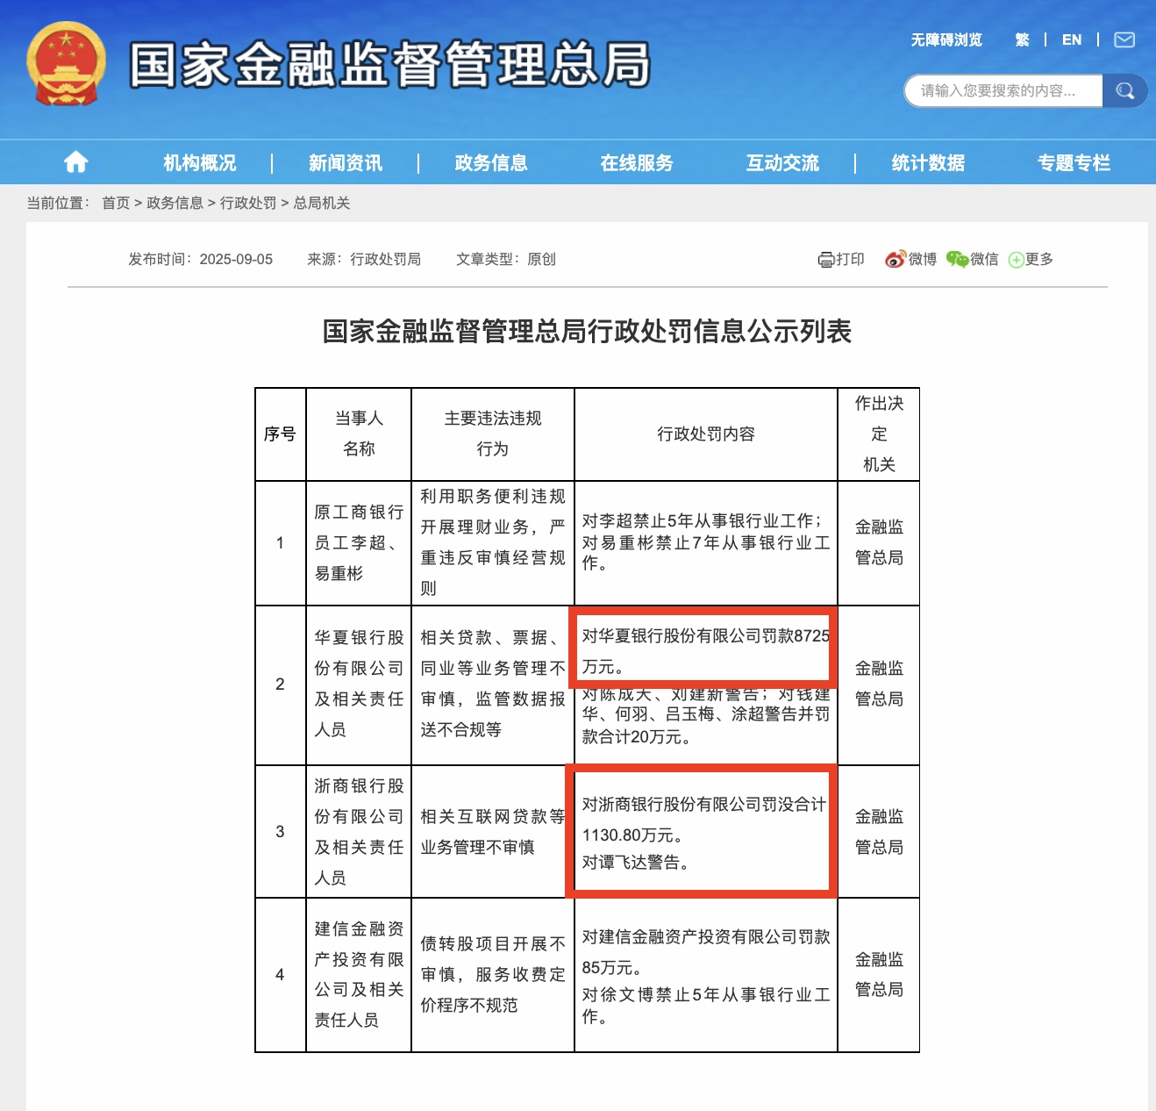Open the 专题专栏 menu

1074,162
